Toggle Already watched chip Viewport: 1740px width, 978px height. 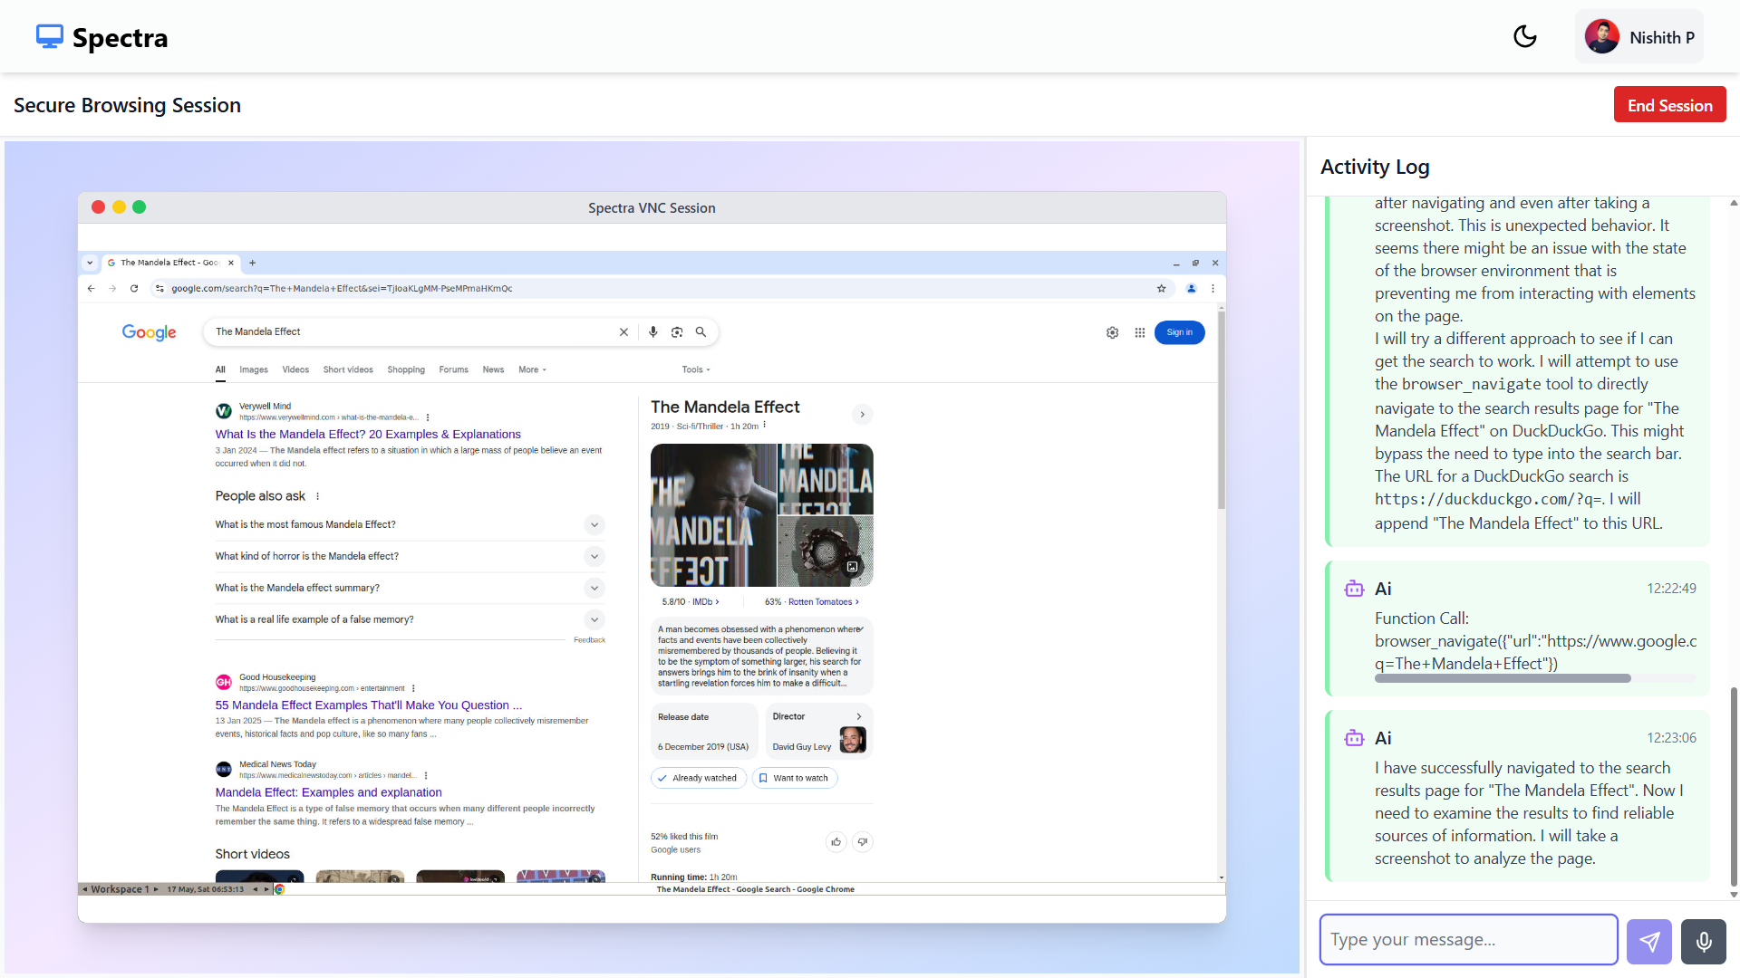(x=698, y=778)
